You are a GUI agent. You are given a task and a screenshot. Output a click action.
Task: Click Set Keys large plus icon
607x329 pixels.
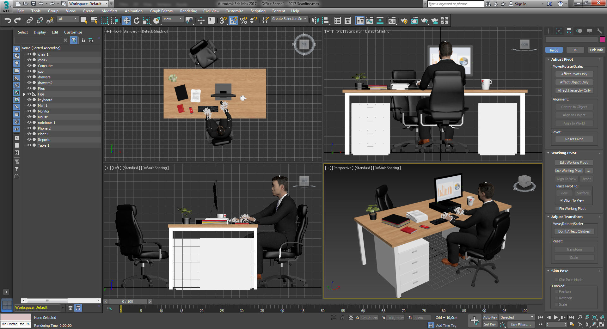(x=475, y=321)
